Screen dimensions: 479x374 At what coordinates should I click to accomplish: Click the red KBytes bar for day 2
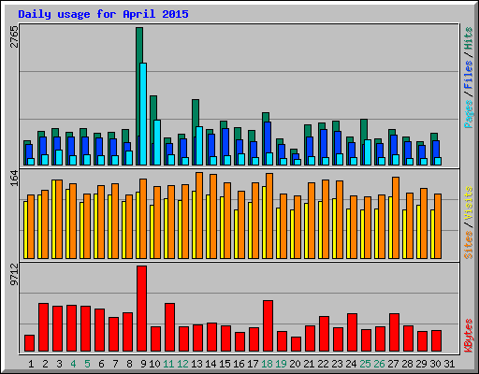(43, 327)
